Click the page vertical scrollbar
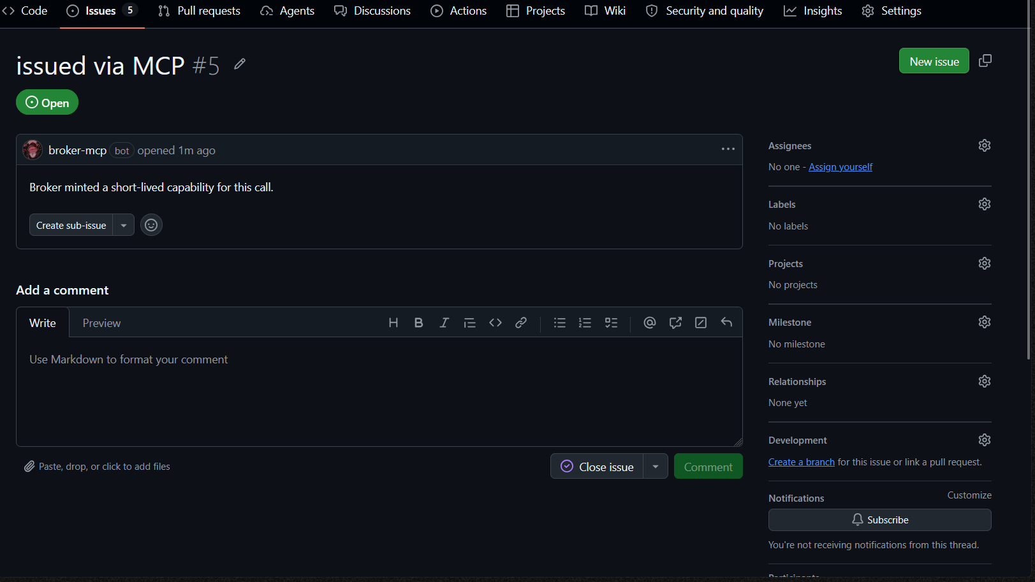 (x=1028, y=178)
